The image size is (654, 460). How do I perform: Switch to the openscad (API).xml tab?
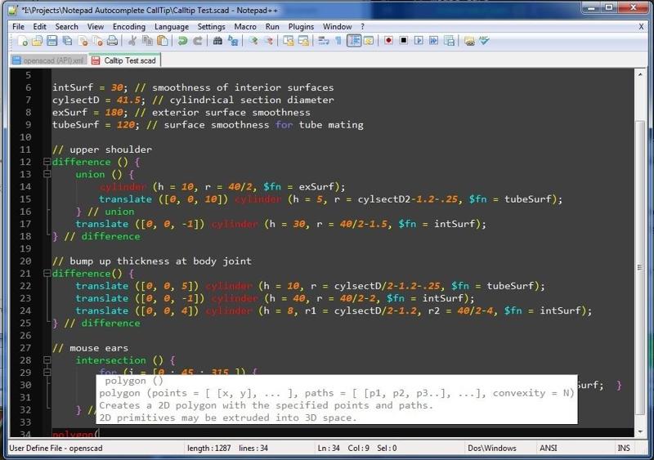click(47, 60)
